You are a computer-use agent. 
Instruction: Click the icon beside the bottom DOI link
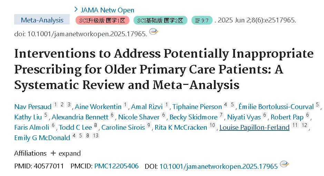(x=284, y=164)
